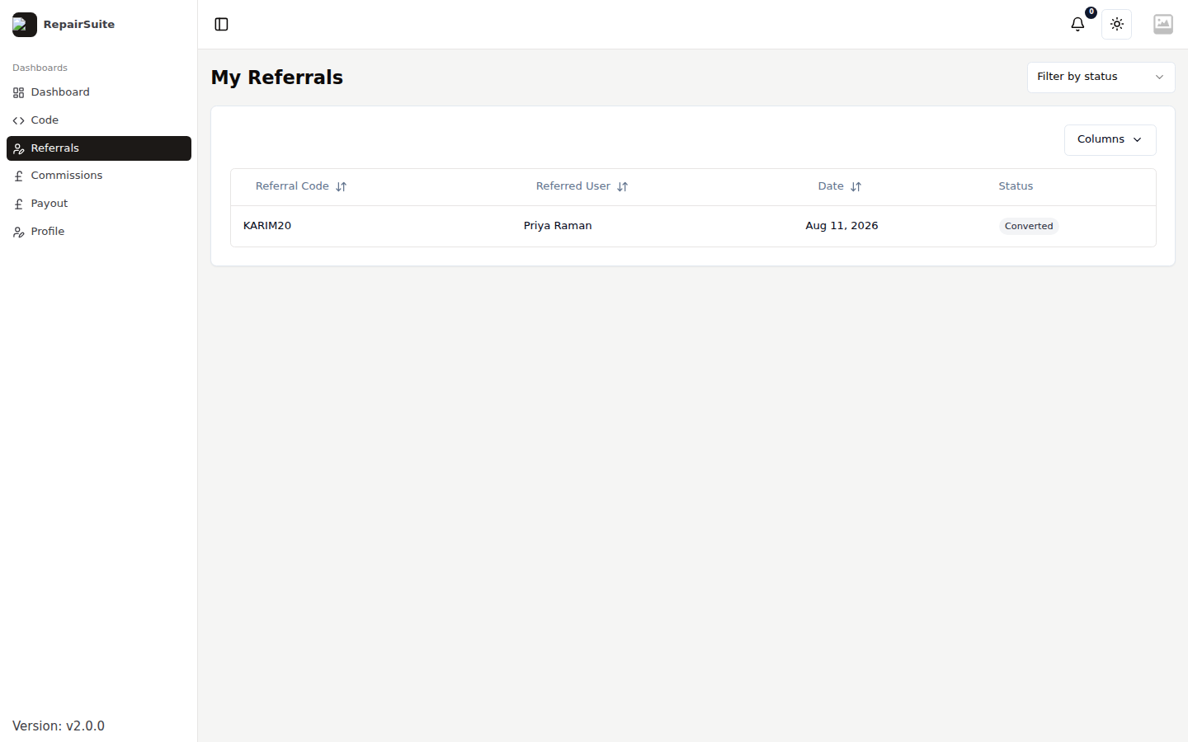Click the Converted status badge
1188x742 pixels.
[x=1029, y=226]
